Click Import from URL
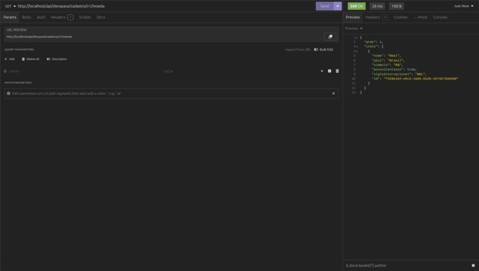 click(x=298, y=50)
